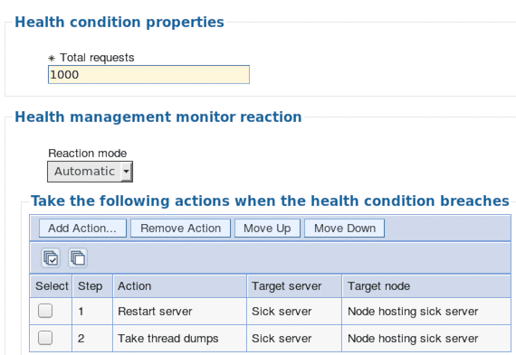Click the Remove Action button
This screenshot has width=516, height=355.
[x=181, y=229]
